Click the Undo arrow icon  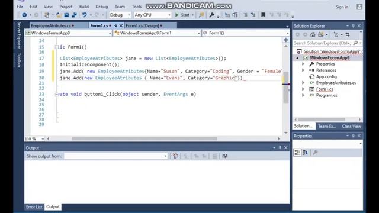pos(84,15)
